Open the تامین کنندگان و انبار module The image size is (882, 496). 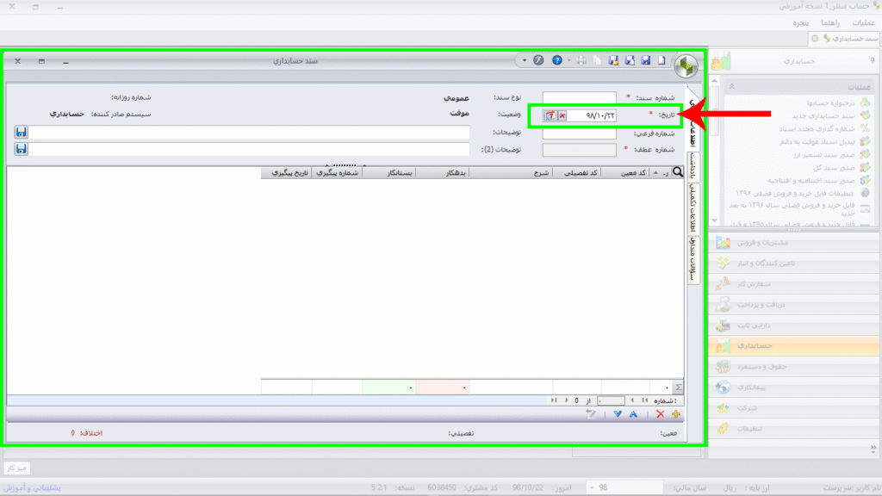click(793, 263)
